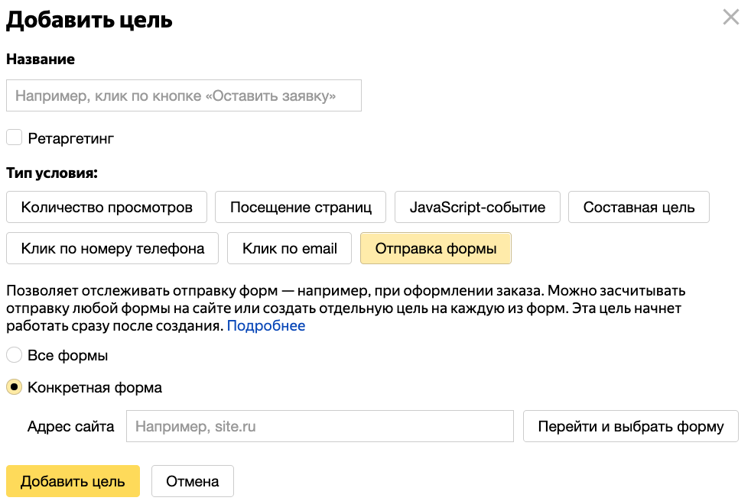Click the Конкретная форма label text
This screenshot has width=751, height=504.
pyautogui.click(x=95, y=387)
